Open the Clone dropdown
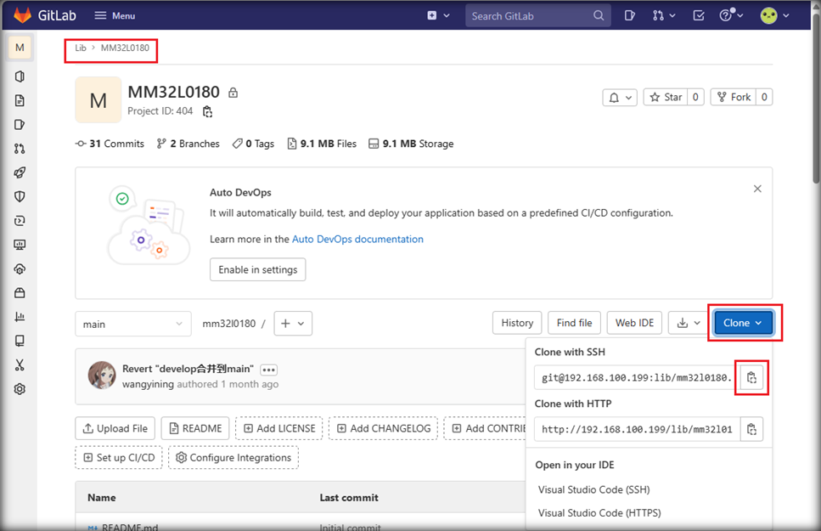Image resolution: width=821 pixels, height=531 pixels. point(743,323)
